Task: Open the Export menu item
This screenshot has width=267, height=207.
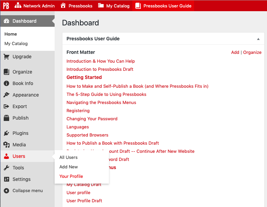Action: [27, 106]
